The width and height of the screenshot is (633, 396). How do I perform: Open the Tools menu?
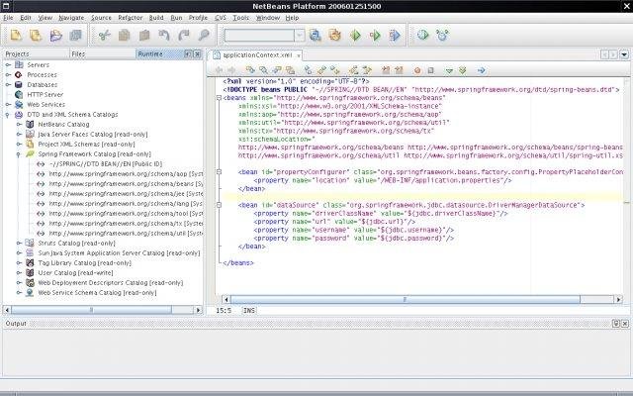(x=240, y=18)
